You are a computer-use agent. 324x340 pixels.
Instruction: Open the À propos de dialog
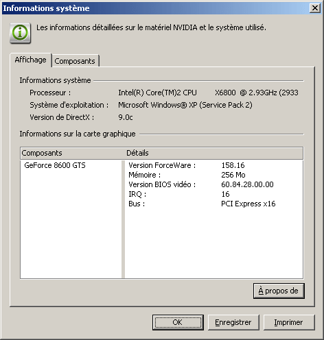[279, 291]
